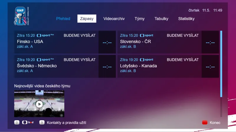Open the Finsko - USA match card
The height and width of the screenshot is (132, 236).
(x=65, y=42)
